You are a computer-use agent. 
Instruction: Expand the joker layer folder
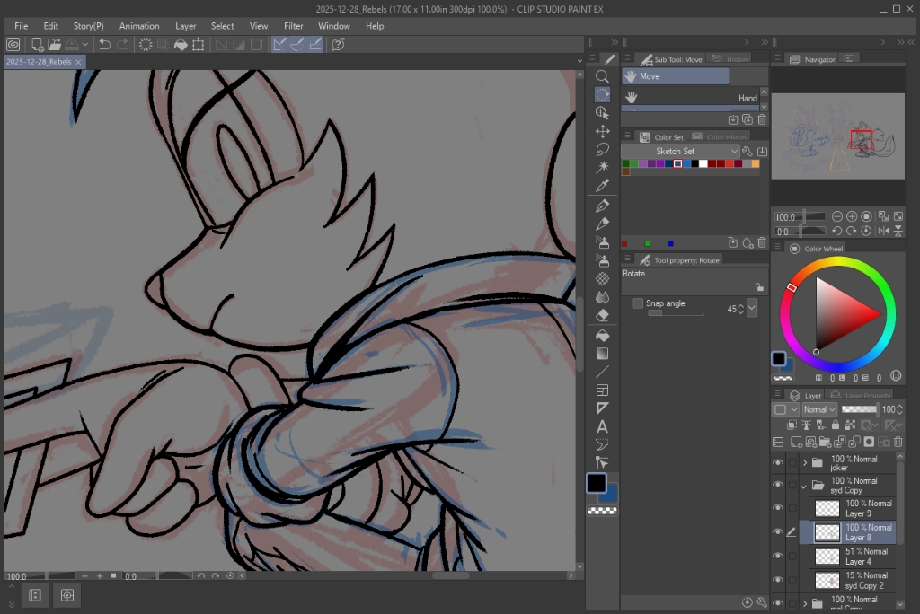tap(804, 463)
